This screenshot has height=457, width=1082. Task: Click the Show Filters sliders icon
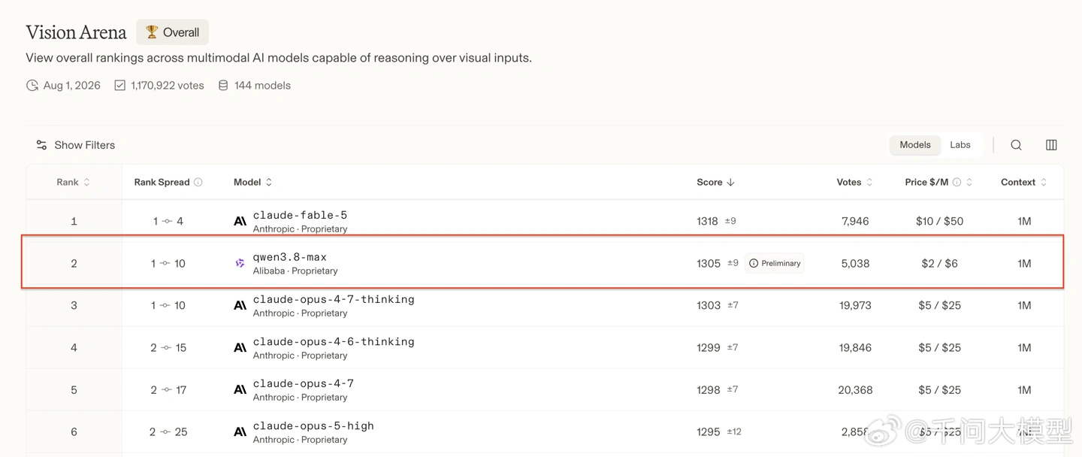tap(41, 145)
